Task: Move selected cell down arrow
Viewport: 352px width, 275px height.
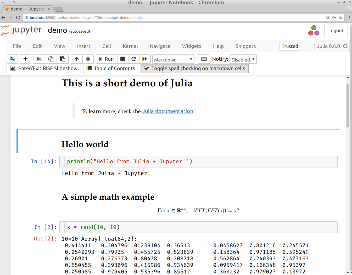Action: coord(88,59)
